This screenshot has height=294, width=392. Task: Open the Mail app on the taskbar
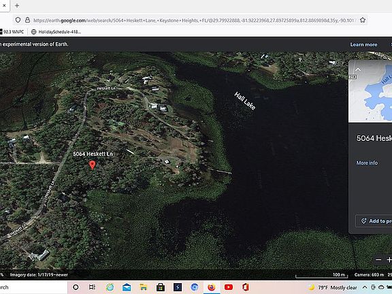pos(127,287)
